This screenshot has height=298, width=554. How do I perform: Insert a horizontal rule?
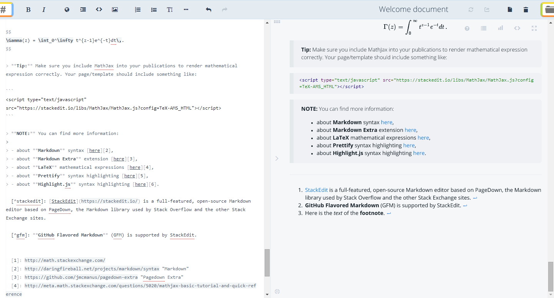(186, 10)
